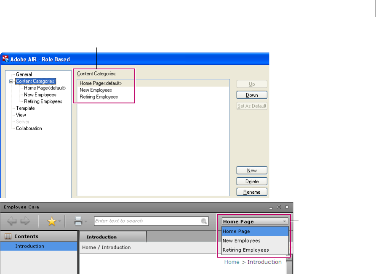Screen dimensions: 376x274
Task: Open the dropdown arrow next to printer
Action: click(85, 221)
